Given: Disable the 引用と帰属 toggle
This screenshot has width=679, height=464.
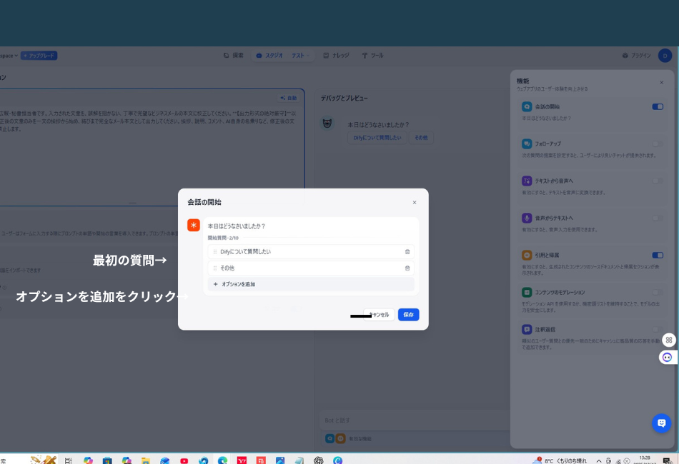Looking at the screenshot, I should point(658,256).
